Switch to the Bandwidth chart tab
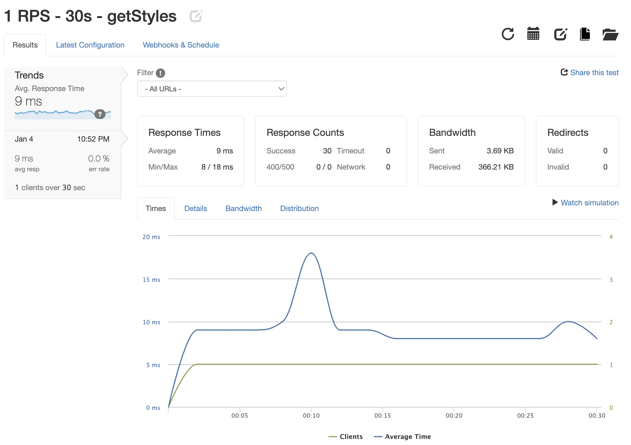The width and height of the screenshot is (631, 445). [243, 208]
